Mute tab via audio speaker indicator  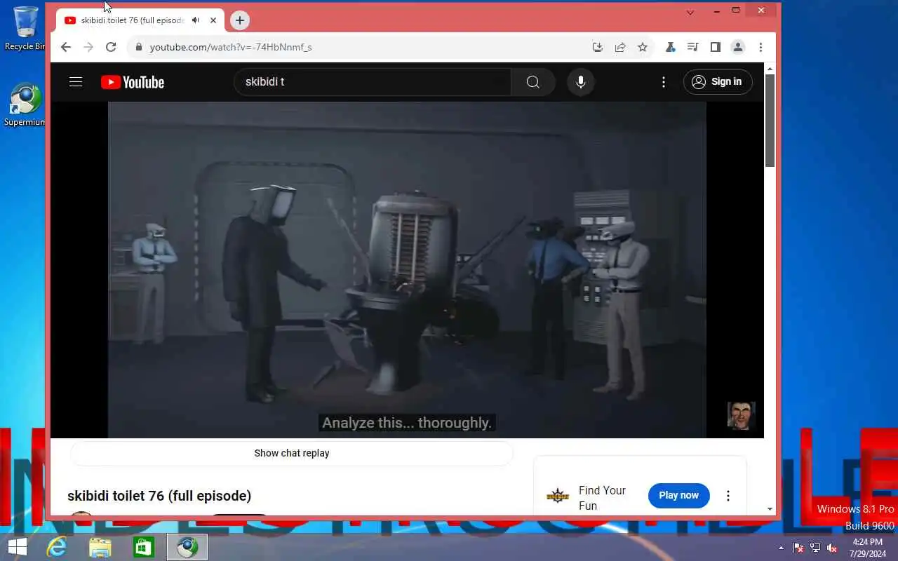196,20
